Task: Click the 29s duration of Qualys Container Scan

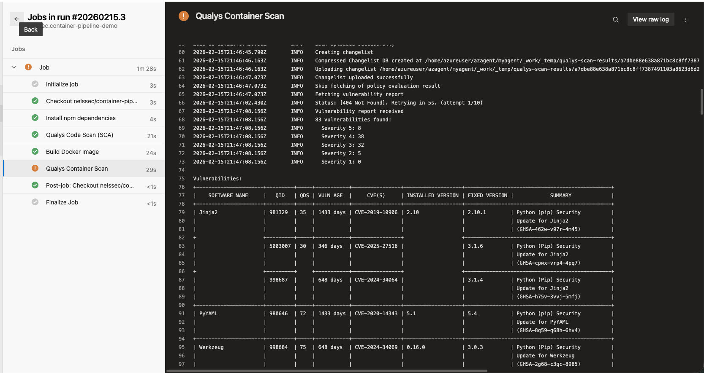Action: click(x=151, y=170)
